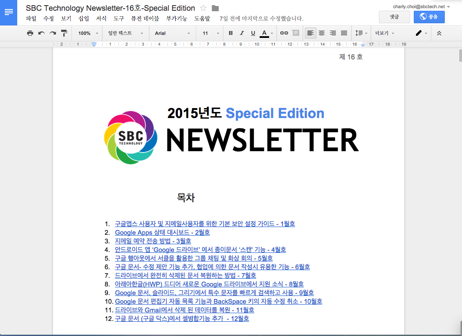Click the document title to rename
Screen dimensions: 462x336
click(111, 8)
